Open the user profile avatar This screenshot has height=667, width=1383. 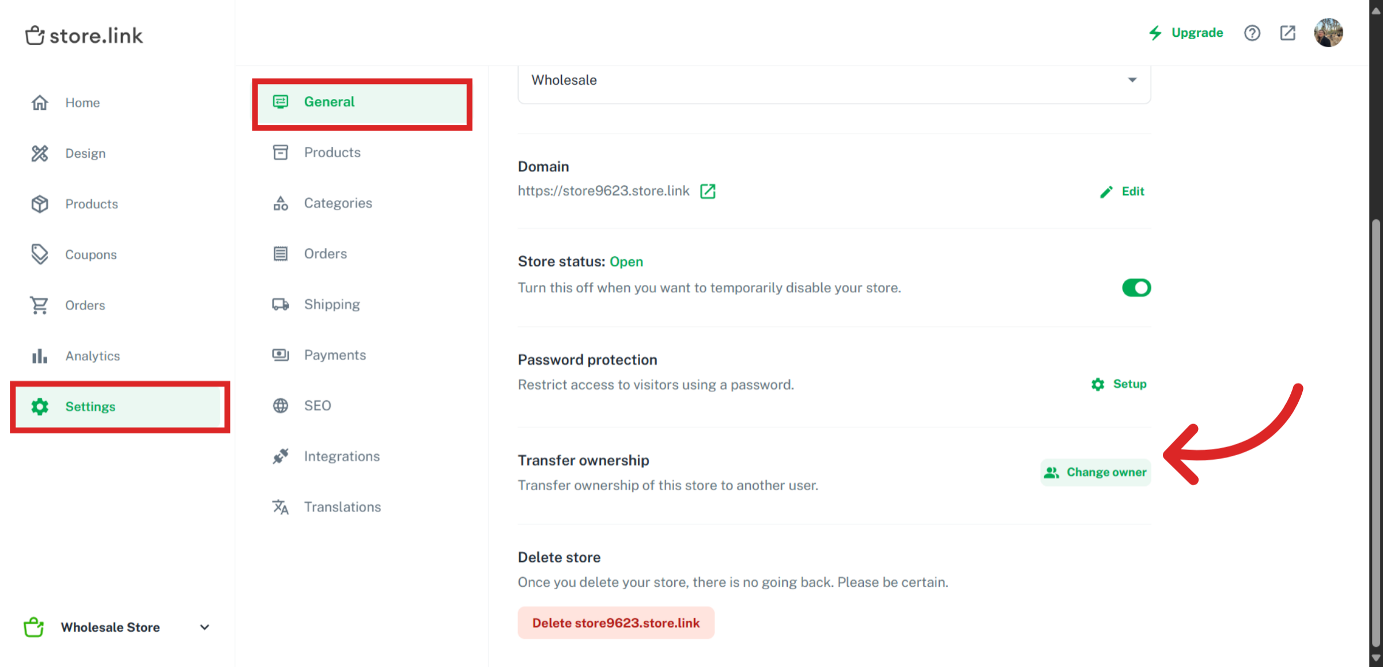pos(1328,33)
